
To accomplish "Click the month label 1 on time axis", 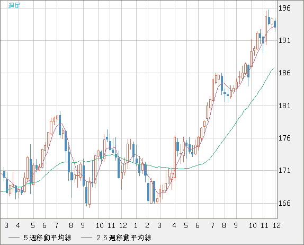I will click(136, 225).
